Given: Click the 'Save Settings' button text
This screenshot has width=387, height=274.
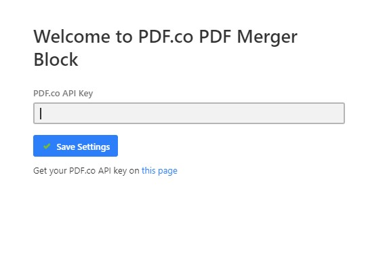Looking at the screenshot, I should pos(83,146).
